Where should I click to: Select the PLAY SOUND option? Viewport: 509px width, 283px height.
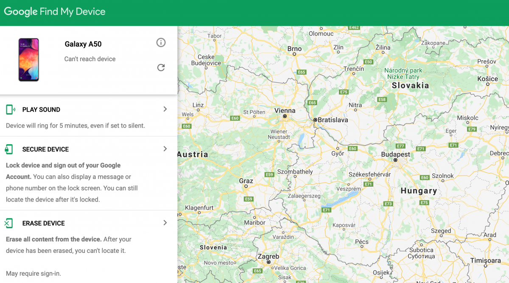pyautogui.click(x=41, y=109)
